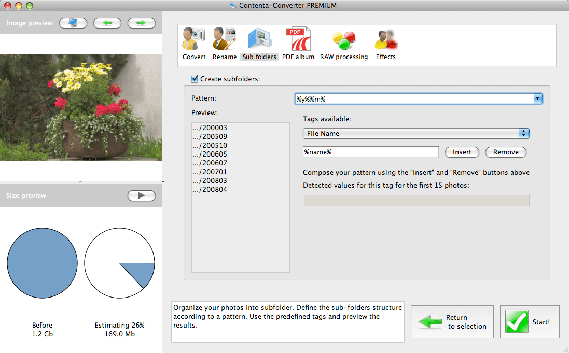Select preview folder .../200803

click(x=210, y=180)
